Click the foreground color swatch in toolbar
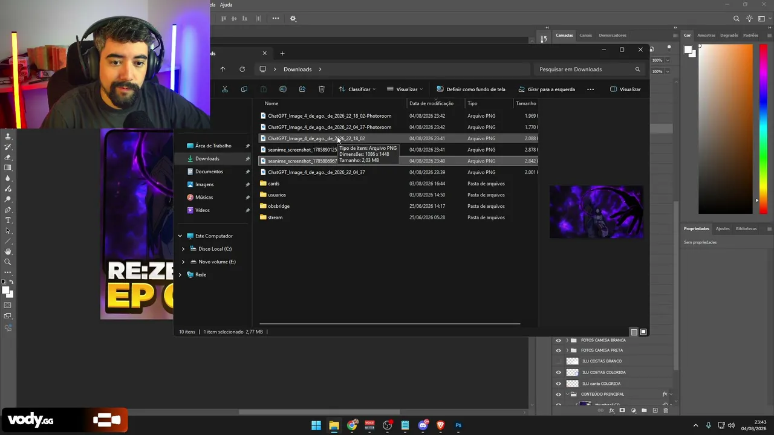The width and height of the screenshot is (774, 435). pyautogui.click(x=5, y=291)
